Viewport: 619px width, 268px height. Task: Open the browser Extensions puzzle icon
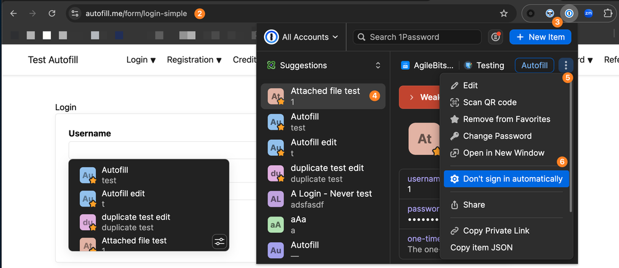coord(608,14)
